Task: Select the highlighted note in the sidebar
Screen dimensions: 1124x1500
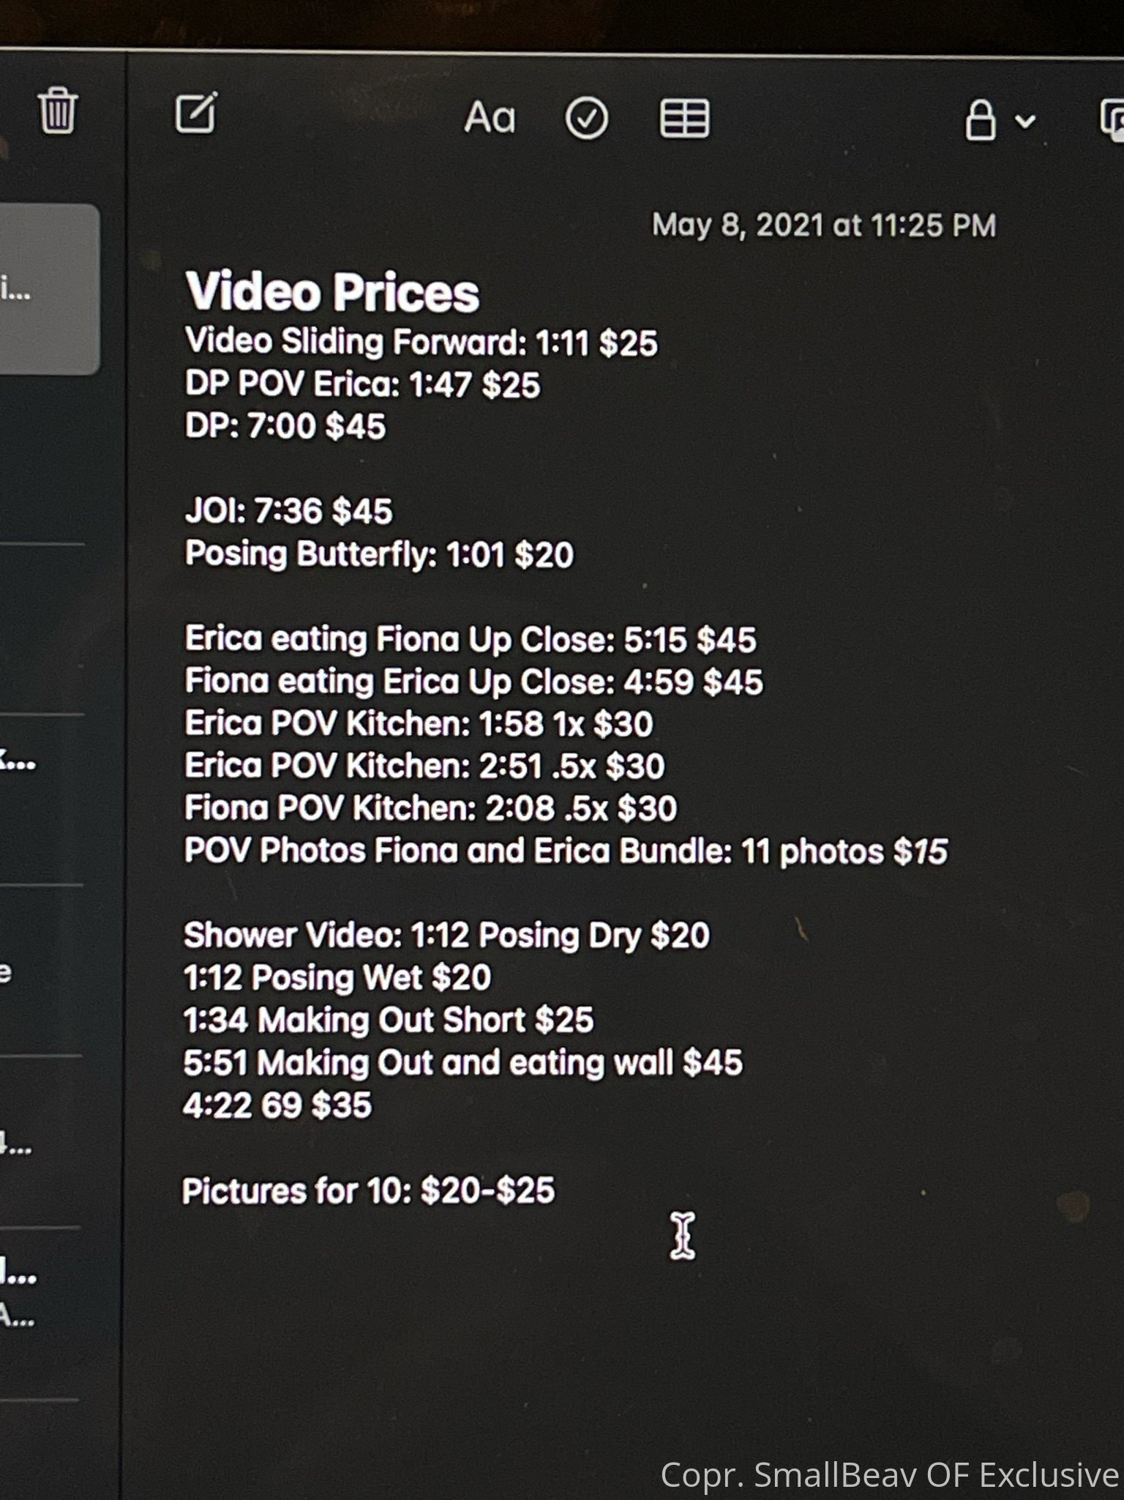Action: [48, 290]
